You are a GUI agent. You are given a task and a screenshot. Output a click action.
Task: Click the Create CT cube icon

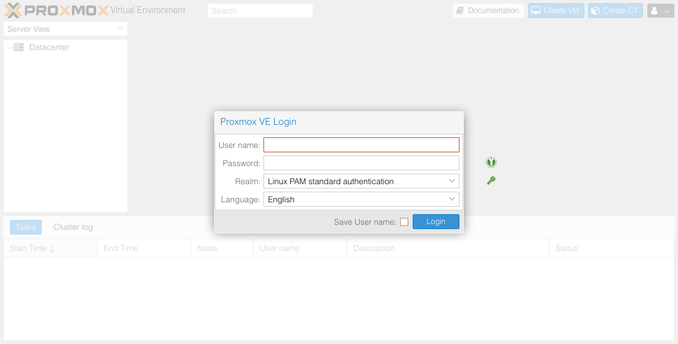tap(596, 11)
